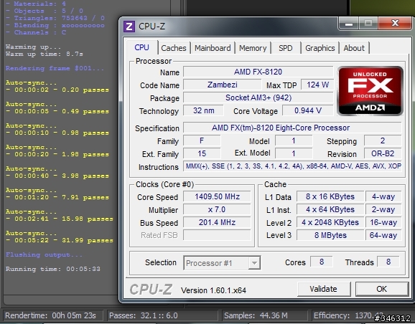This screenshot has width=415, height=324.
Task: Click the Specification field Eight-Core Processor
Action: tap(292, 128)
